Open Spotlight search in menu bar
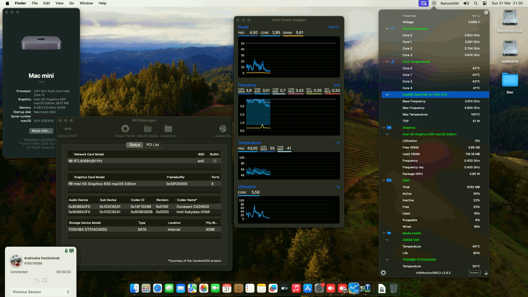This screenshot has width=528, height=297. 476,3
